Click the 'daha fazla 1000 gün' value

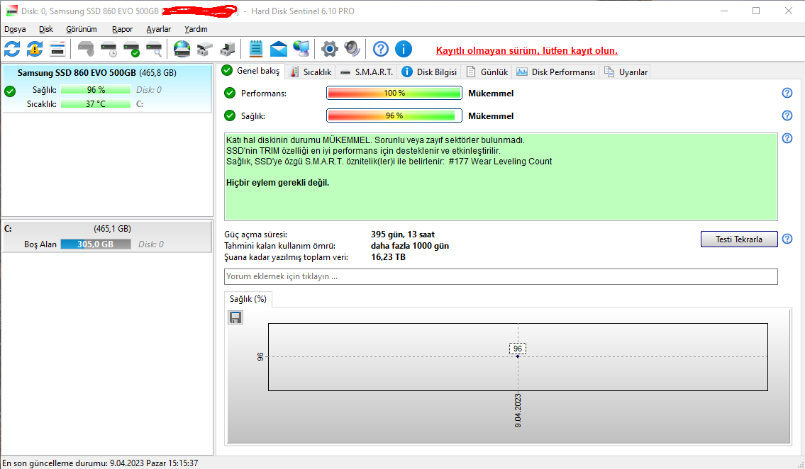click(x=410, y=246)
